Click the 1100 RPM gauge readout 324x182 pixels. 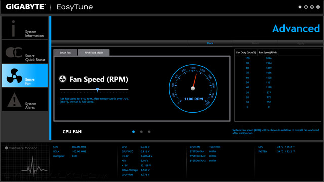point(193,99)
